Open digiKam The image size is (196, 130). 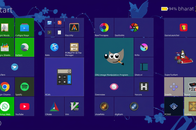(x=134, y=107)
